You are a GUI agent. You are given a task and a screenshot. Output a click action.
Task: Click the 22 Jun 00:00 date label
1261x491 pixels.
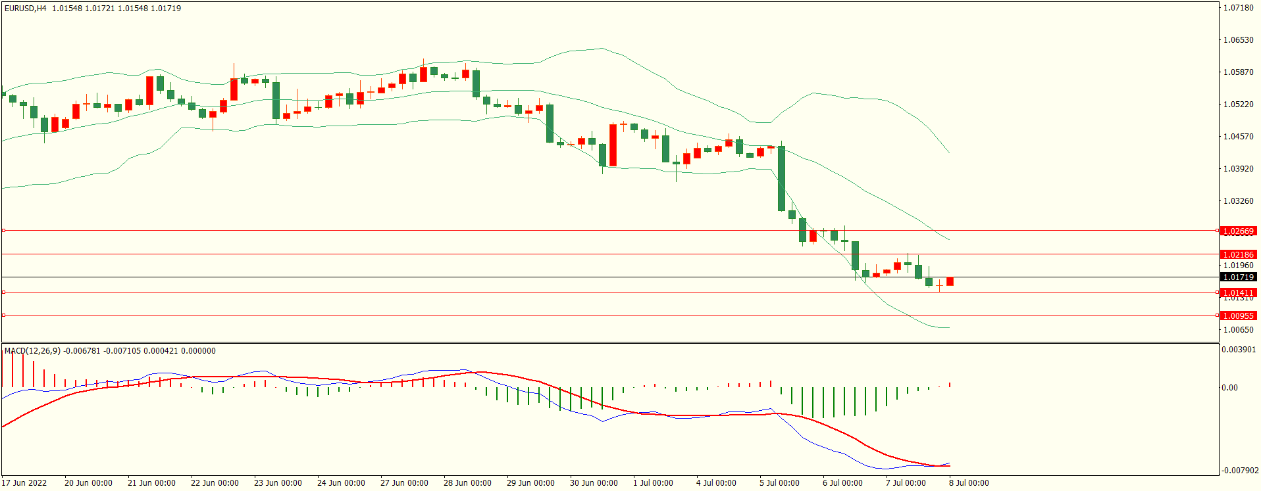tap(215, 483)
